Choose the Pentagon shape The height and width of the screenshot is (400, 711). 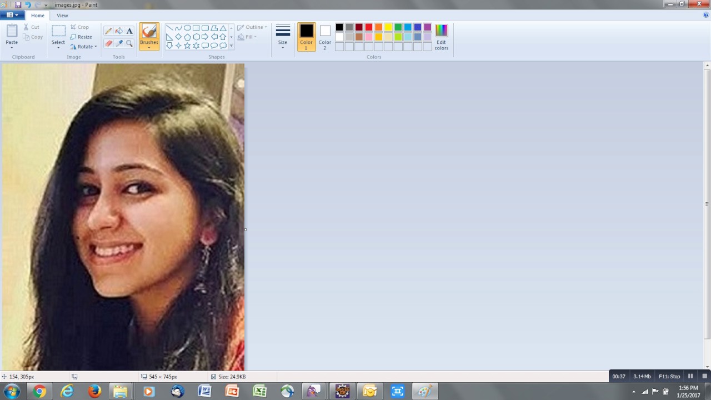point(187,37)
